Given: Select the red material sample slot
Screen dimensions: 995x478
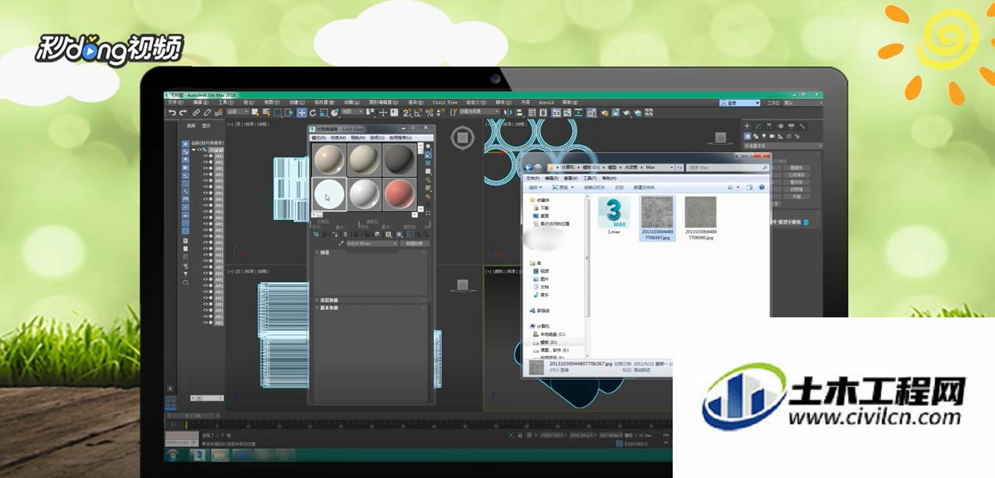Looking at the screenshot, I should click(401, 193).
